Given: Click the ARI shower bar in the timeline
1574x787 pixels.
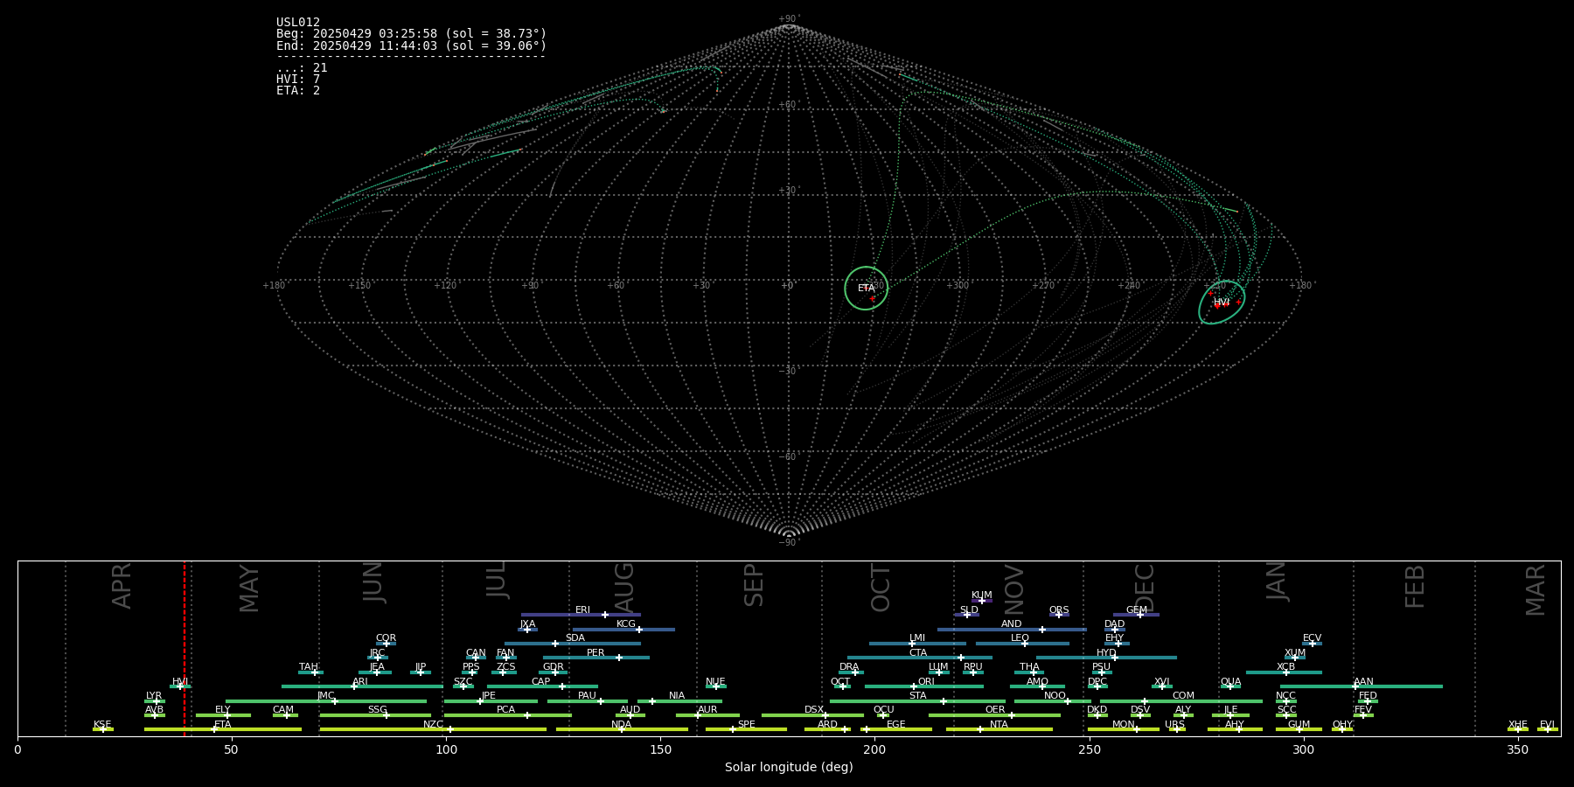Looking at the screenshot, I should 362,686.
